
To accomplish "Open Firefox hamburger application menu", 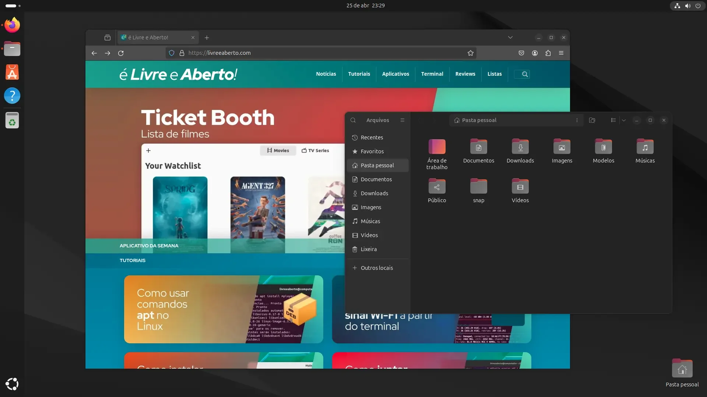I will [561, 53].
